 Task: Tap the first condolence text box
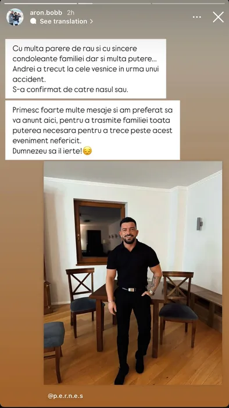click(x=85, y=69)
